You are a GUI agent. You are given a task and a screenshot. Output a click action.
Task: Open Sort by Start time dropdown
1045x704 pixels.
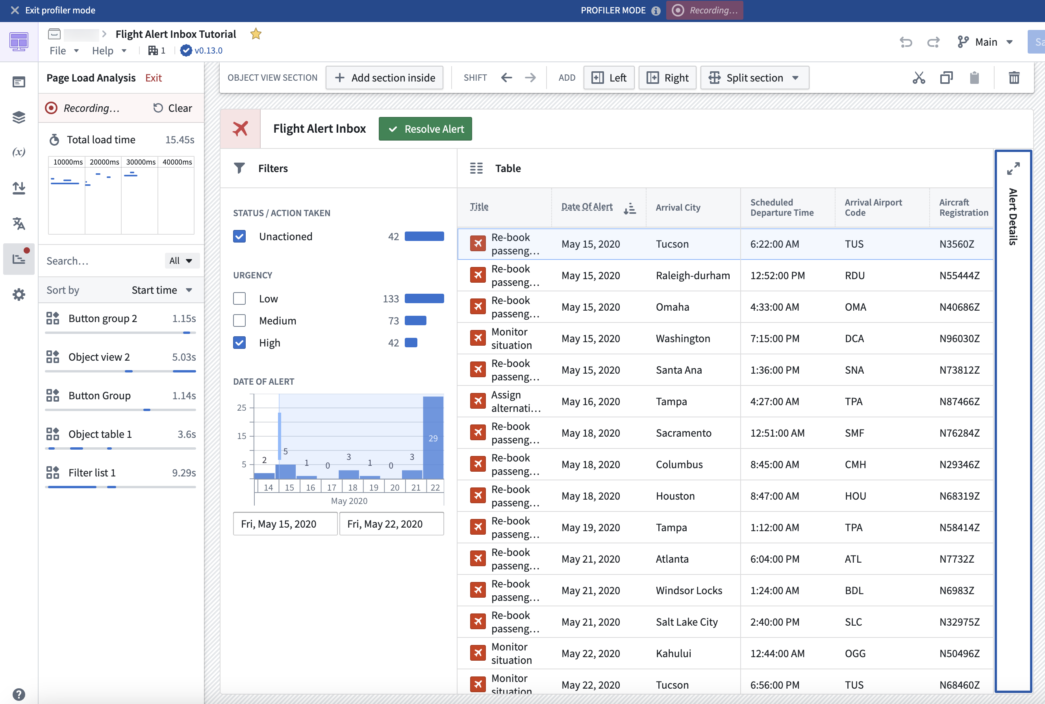pos(162,290)
